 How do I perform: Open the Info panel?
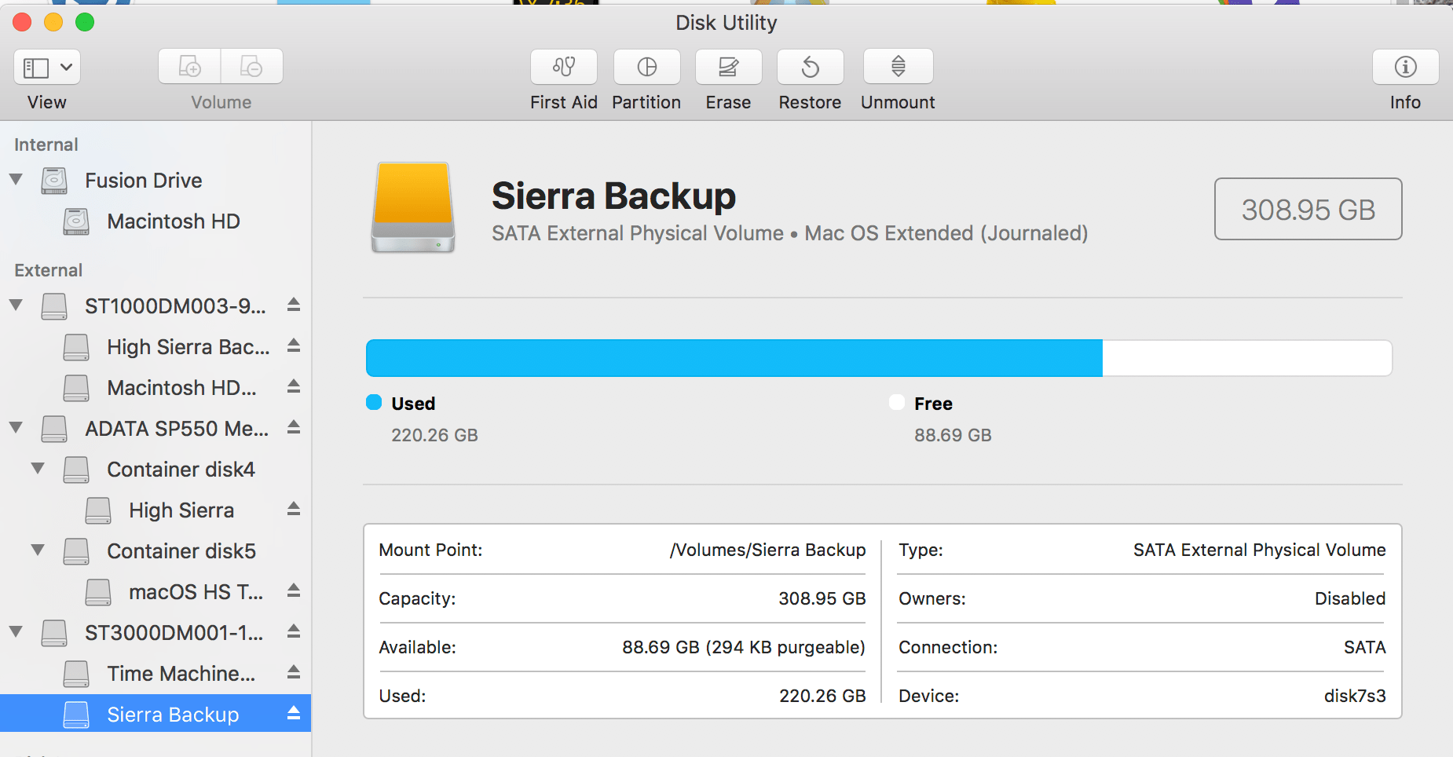click(1405, 68)
